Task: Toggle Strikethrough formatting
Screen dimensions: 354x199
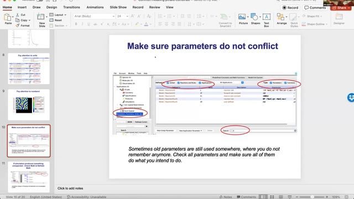Action: [x=95, y=24]
